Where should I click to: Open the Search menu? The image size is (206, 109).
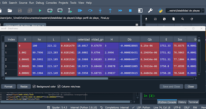[x=13, y=3]
